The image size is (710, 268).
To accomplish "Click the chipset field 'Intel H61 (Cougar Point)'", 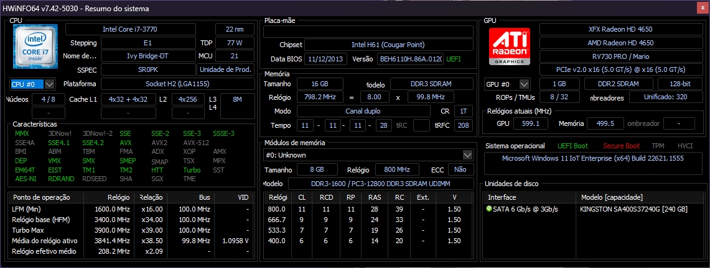I will tap(388, 45).
